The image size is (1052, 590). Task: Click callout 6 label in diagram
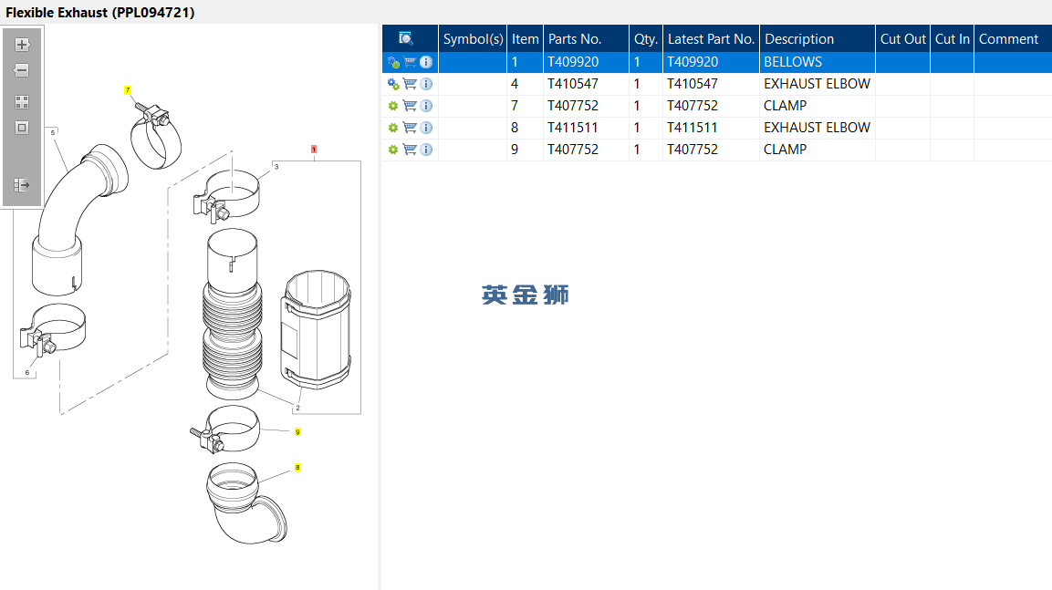pos(27,373)
